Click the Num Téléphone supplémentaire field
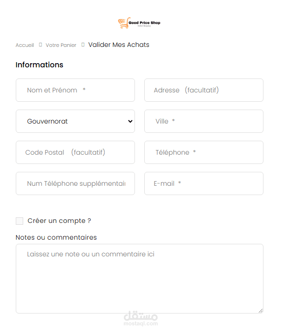282x333 pixels. pyautogui.click(x=75, y=183)
